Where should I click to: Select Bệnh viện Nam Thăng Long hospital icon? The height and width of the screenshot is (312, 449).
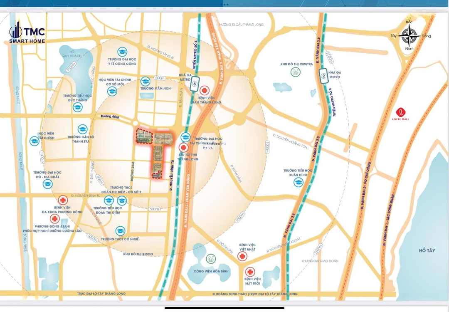(204, 90)
